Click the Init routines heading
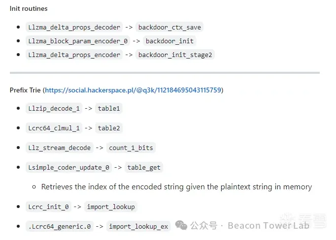Viewport: 336px width, 240px height. pos(29,8)
